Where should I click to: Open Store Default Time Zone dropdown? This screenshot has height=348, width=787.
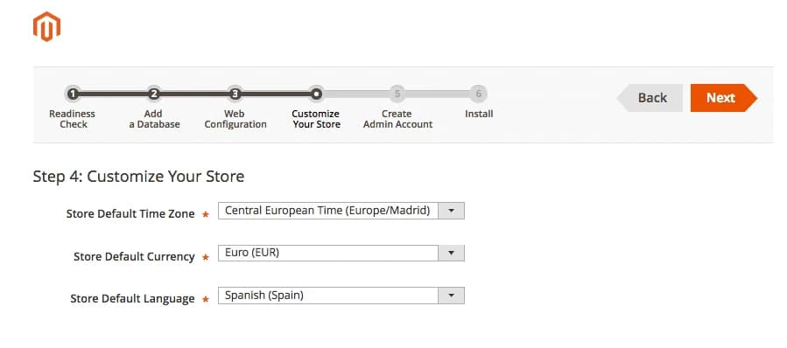pyautogui.click(x=341, y=211)
